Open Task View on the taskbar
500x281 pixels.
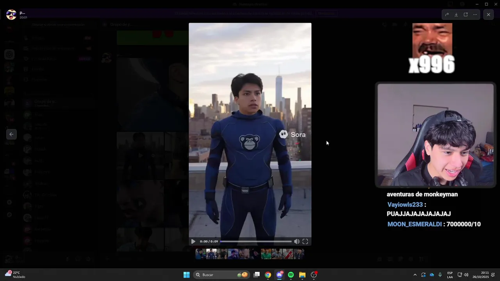257,275
